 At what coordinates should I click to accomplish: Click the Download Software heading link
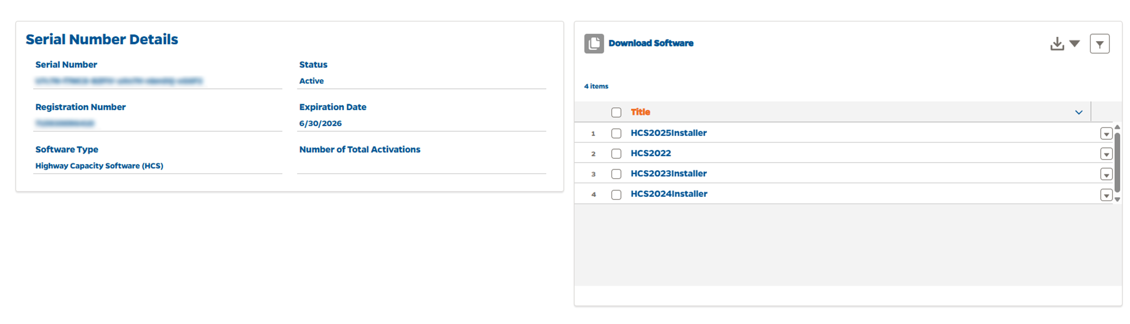(651, 43)
